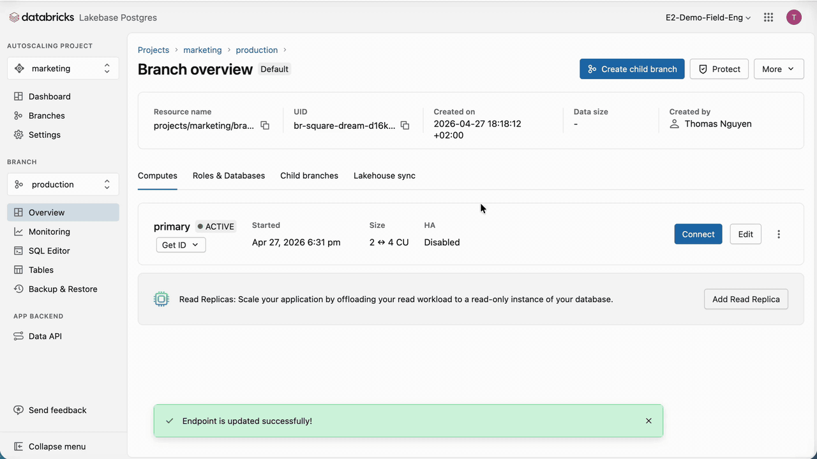Click the HA Disabled value
This screenshot has height=459, width=817.
tap(442, 243)
